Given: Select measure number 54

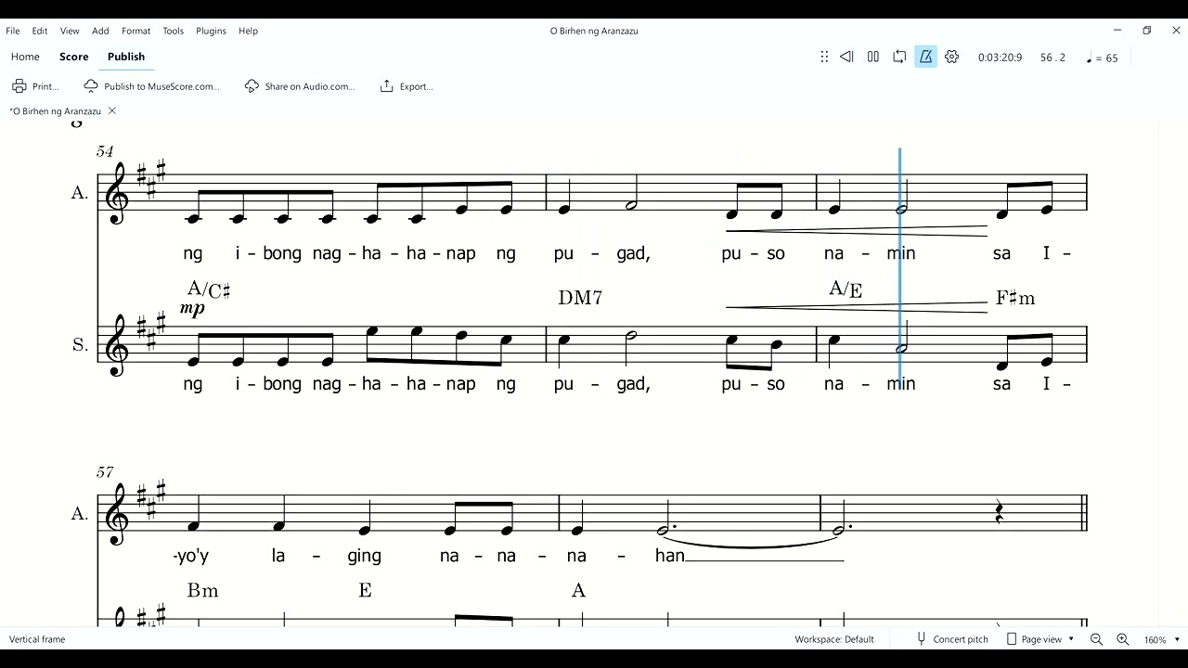Looking at the screenshot, I should tap(105, 151).
